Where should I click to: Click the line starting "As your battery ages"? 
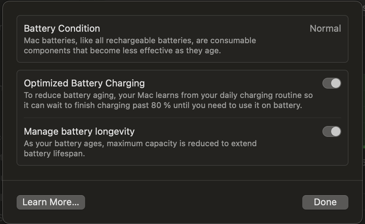click(140, 144)
